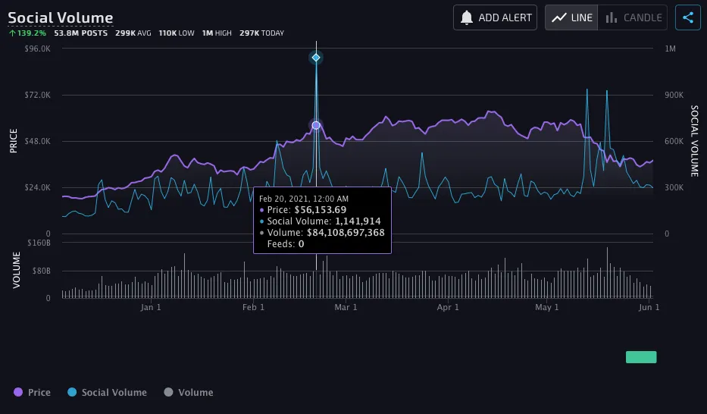Click the ADD ALERT bell button

click(495, 17)
